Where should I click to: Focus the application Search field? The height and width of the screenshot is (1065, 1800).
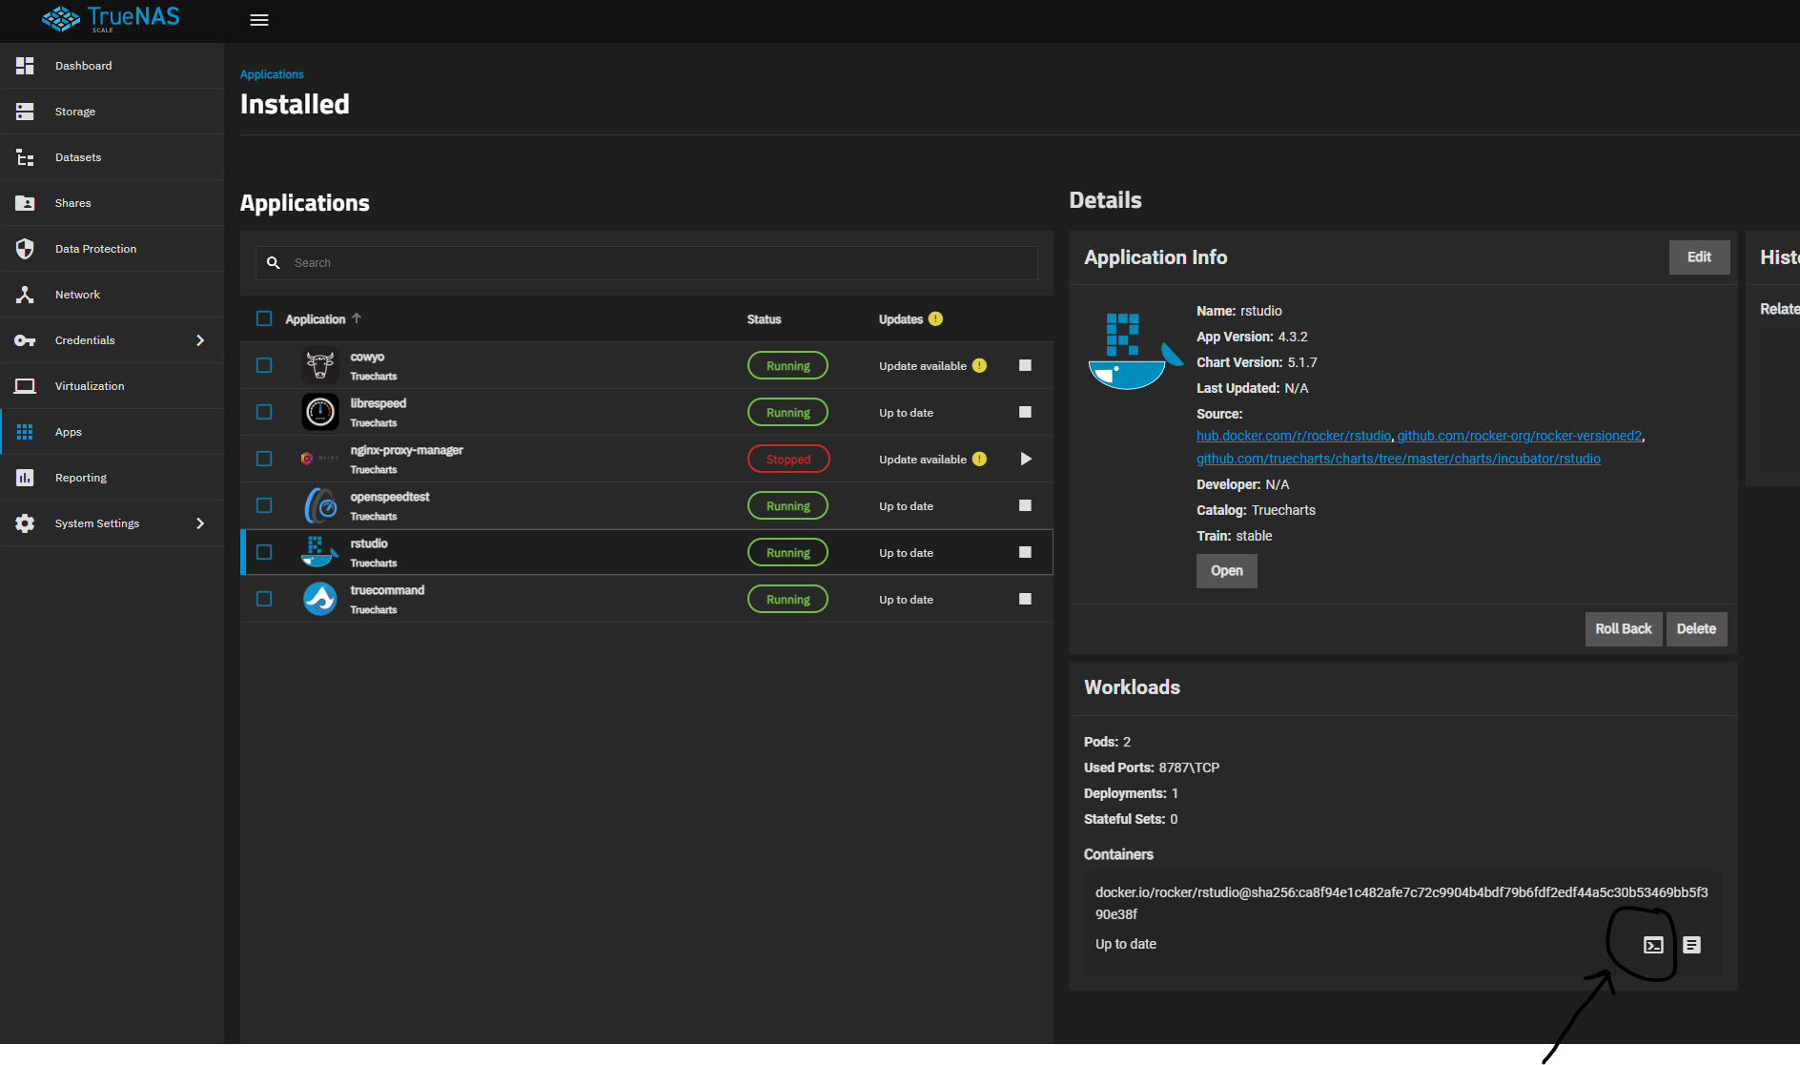[646, 263]
